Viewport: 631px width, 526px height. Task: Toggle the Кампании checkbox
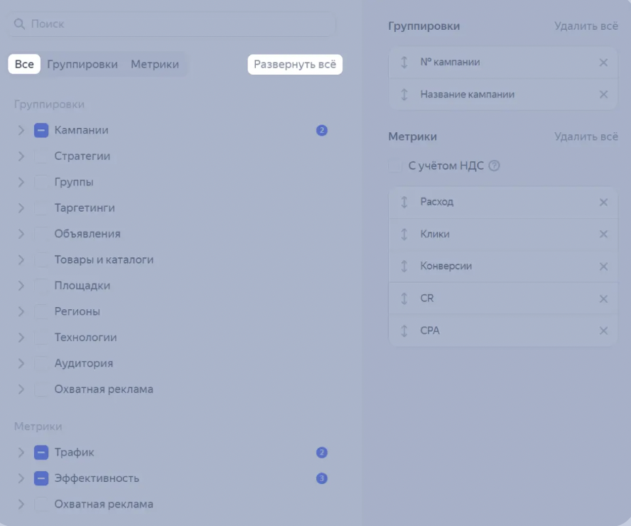pyautogui.click(x=41, y=130)
